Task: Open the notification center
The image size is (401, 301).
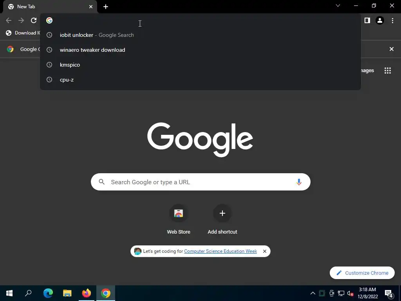Action: pyautogui.click(x=389, y=294)
